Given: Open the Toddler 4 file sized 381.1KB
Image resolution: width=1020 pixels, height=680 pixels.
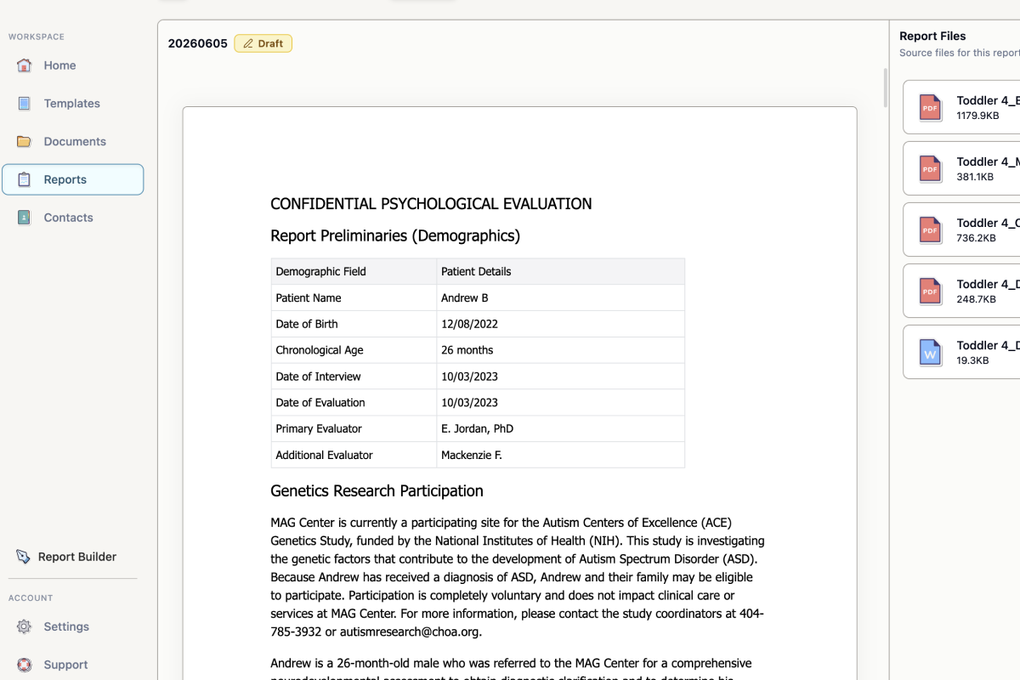Looking at the screenshot, I should pos(961,168).
